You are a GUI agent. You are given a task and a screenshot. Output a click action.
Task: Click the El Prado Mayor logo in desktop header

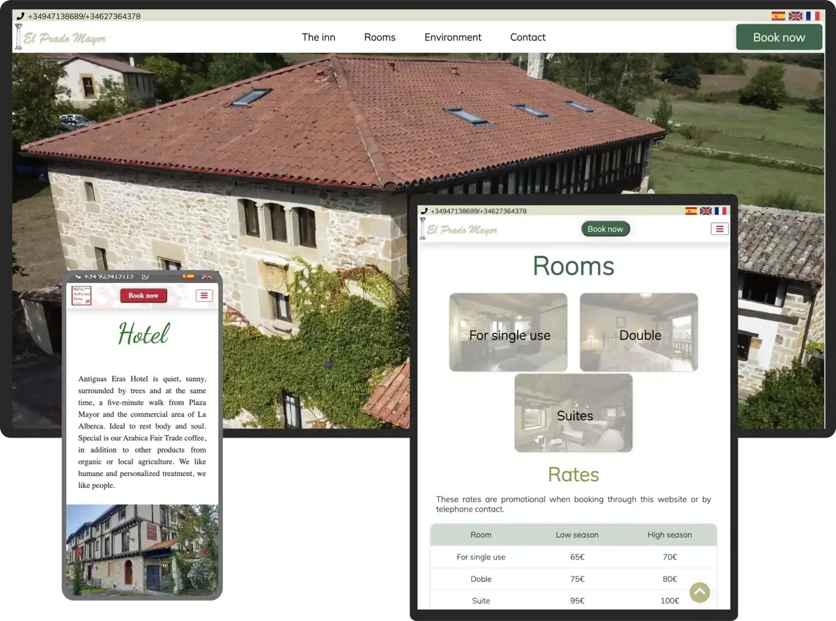[x=61, y=38]
